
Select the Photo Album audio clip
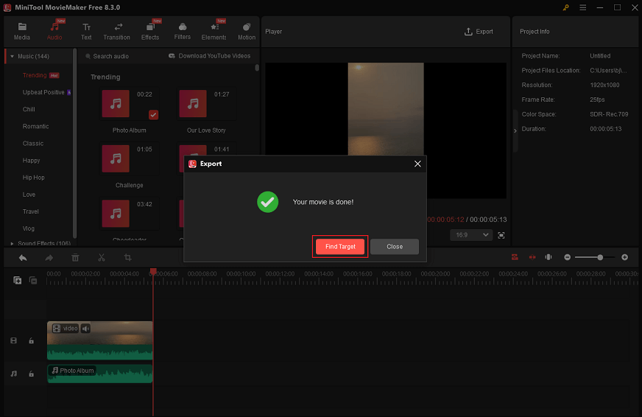coord(100,374)
